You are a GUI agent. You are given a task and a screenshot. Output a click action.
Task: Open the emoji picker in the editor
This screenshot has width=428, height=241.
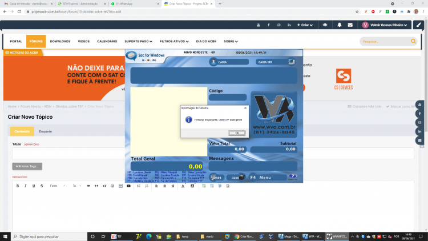(x=112, y=186)
